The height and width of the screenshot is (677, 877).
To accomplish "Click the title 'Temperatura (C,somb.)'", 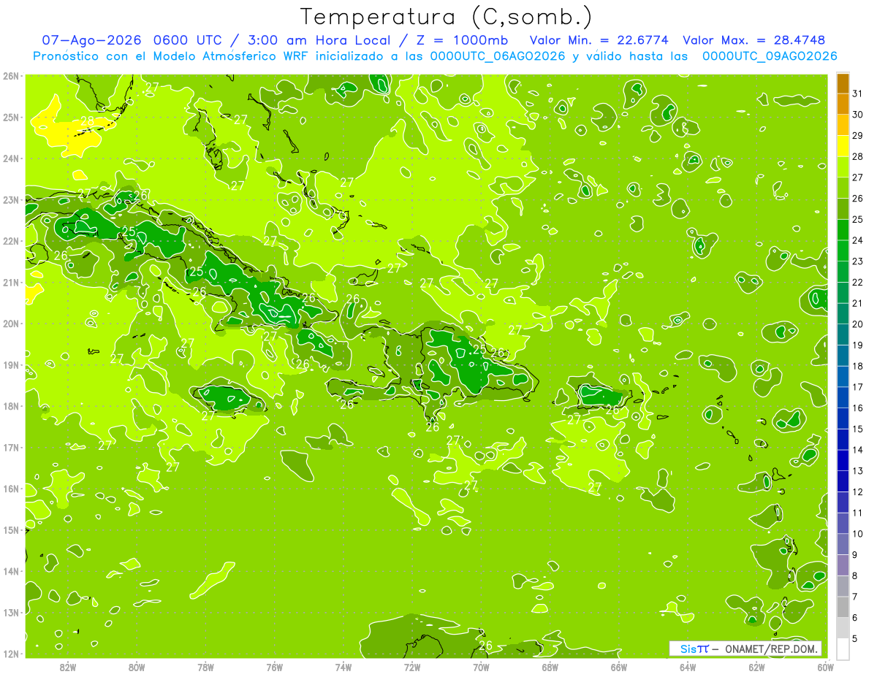I will 446,17.
